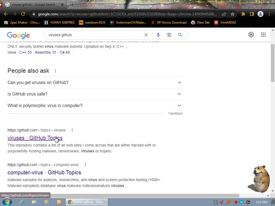Viewport: 275px width, 206px height.
Task: Open Windows Media Player taskbar icon
Action: click(46, 202)
